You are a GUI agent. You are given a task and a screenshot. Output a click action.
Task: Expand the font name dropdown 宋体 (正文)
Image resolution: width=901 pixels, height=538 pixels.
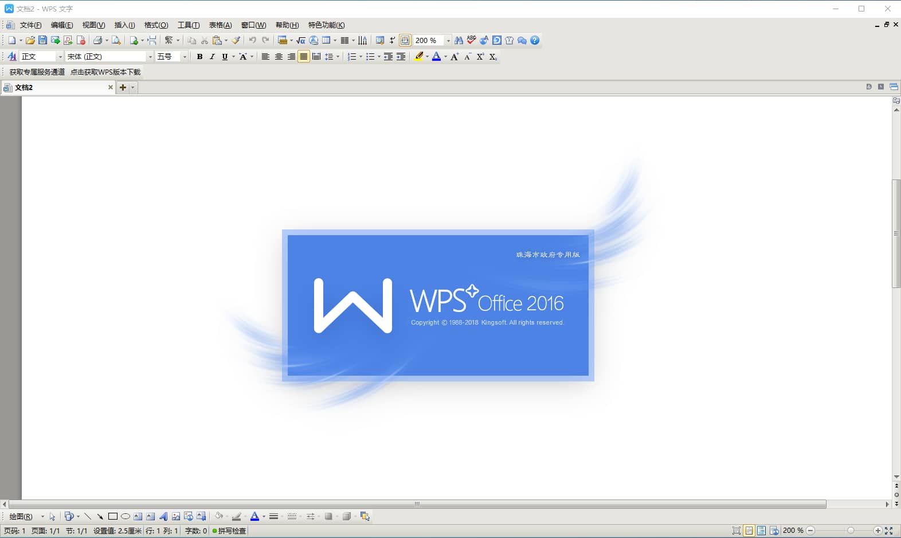click(150, 56)
